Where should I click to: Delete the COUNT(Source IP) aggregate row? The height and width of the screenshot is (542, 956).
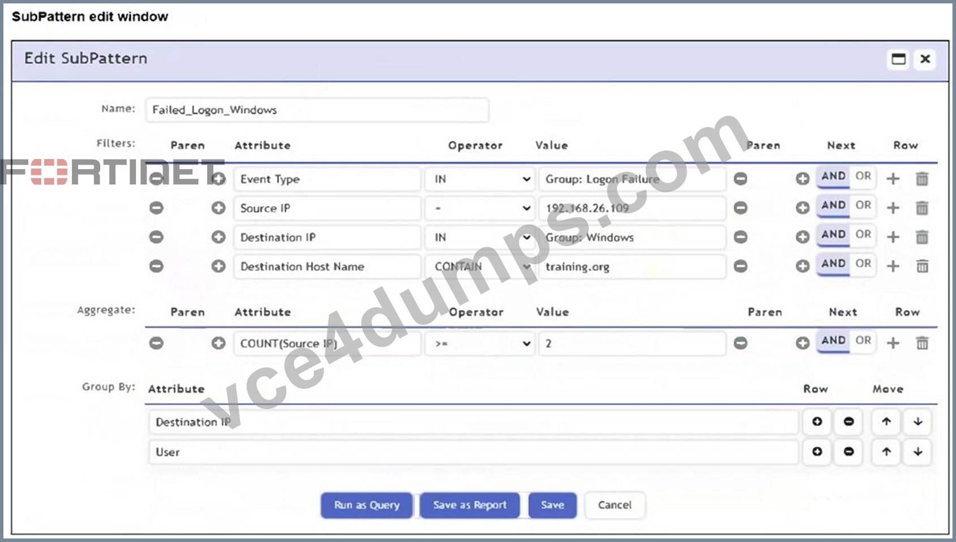coord(922,343)
